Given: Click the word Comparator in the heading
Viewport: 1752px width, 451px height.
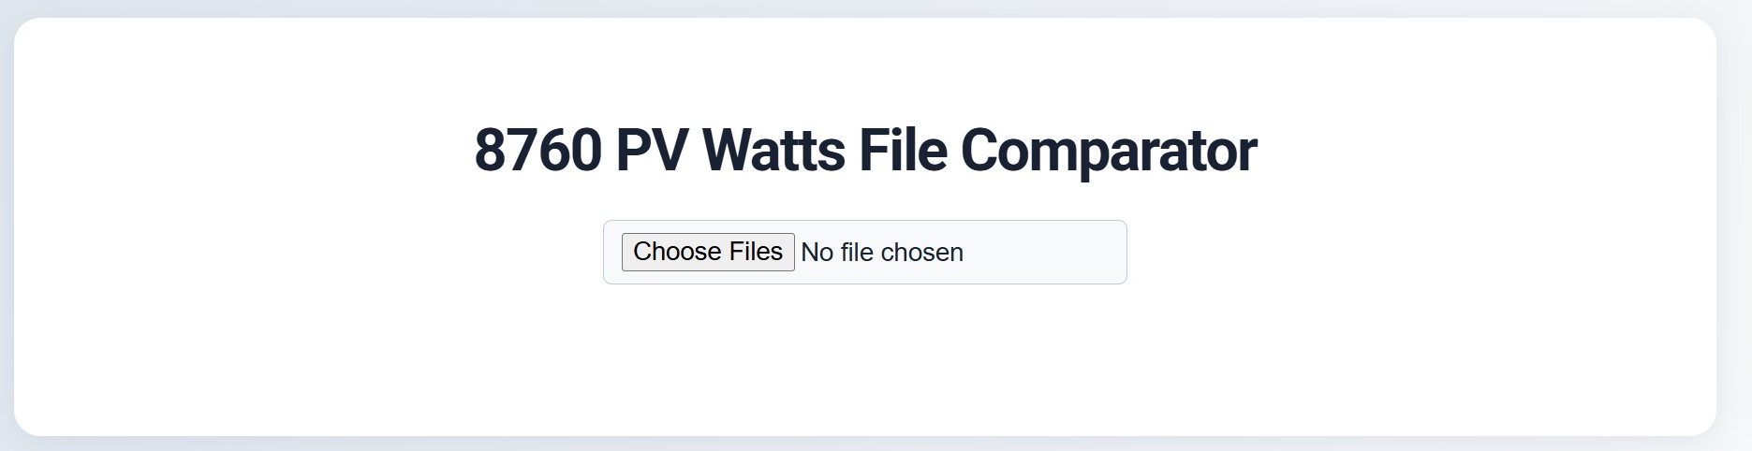Looking at the screenshot, I should 1108,150.
